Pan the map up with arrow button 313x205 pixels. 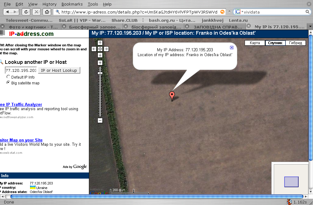pyautogui.click(x=100, y=43)
